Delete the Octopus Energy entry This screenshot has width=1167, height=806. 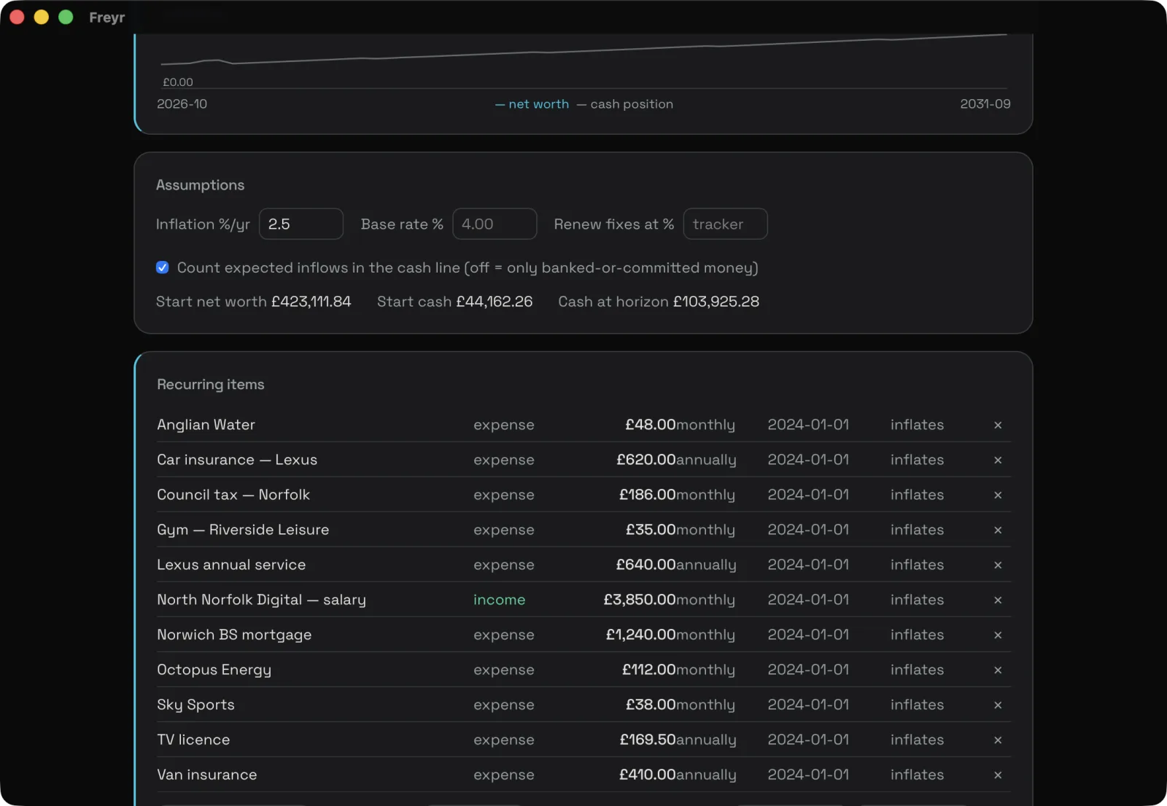tap(998, 670)
